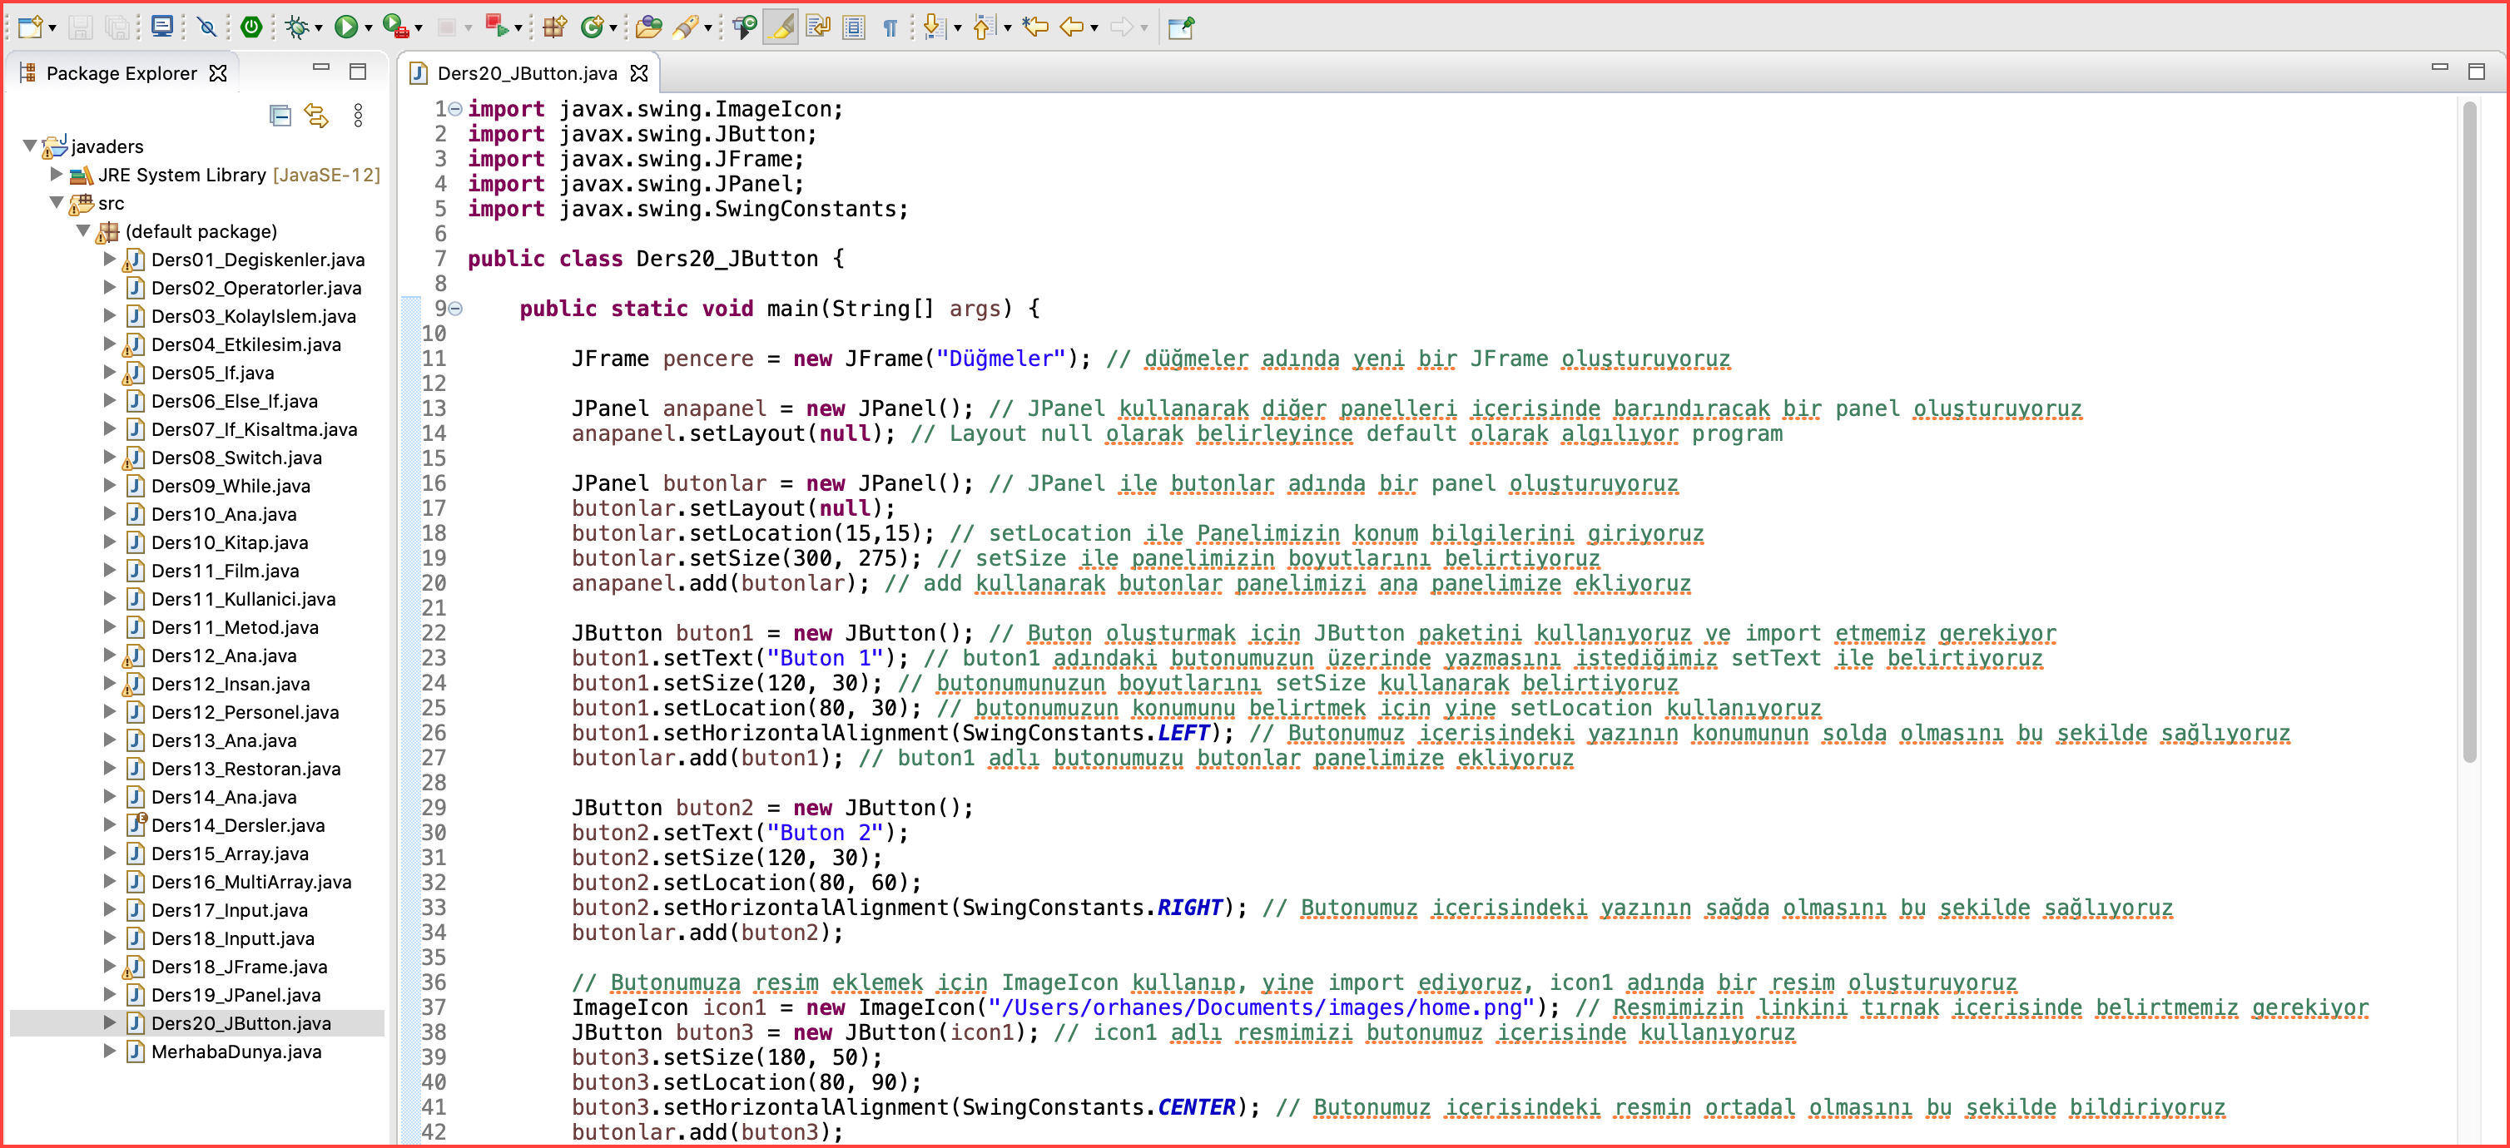Collapse the javaders project tree

[x=30, y=146]
